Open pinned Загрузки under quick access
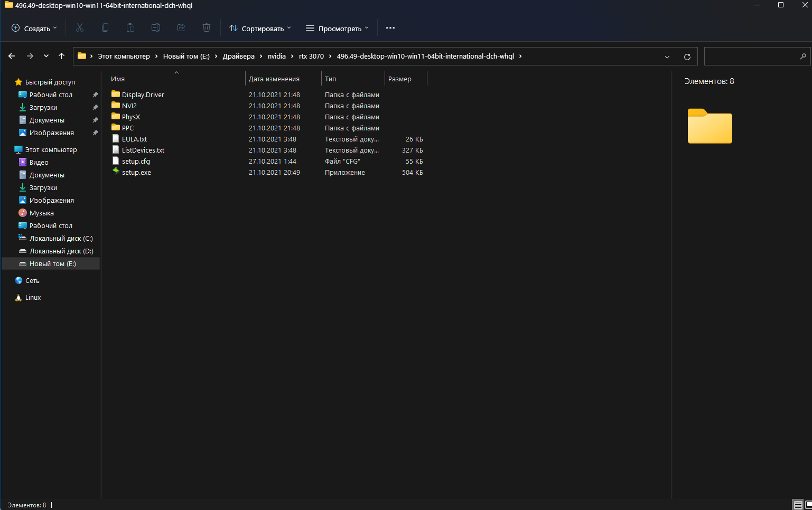 pyautogui.click(x=43, y=107)
